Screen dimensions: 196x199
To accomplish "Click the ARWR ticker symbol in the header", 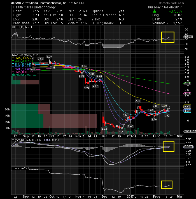I will (x=16, y=3).
